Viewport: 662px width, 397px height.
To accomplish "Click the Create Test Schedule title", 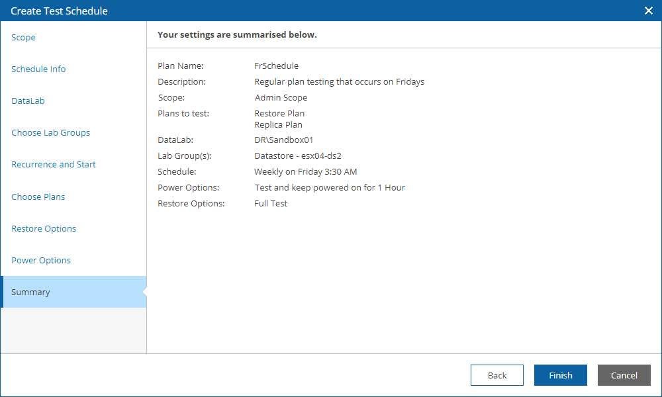I will pos(59,11).
